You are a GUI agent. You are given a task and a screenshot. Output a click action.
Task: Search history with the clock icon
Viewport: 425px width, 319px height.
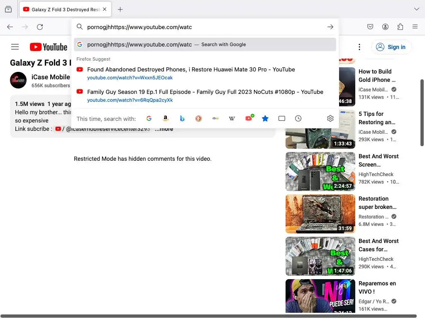pos(298,118)
